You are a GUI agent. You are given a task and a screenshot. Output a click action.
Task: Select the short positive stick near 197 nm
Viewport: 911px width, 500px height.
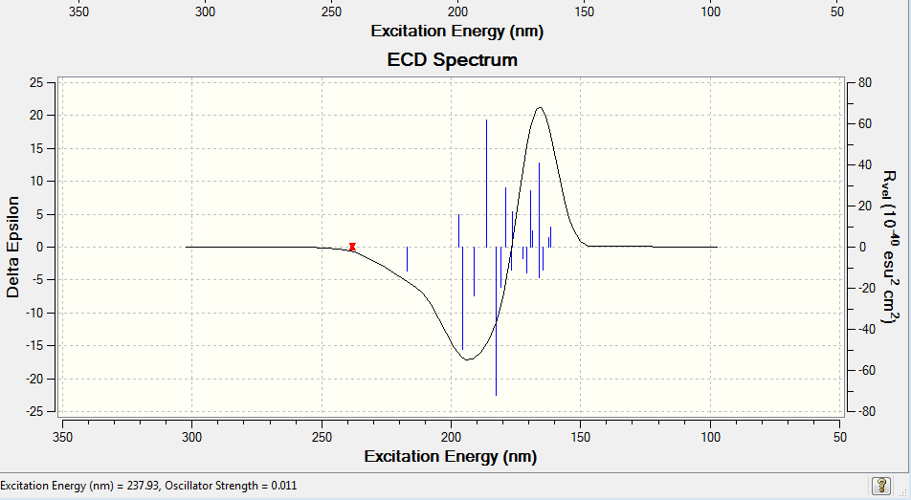[459, 230]
